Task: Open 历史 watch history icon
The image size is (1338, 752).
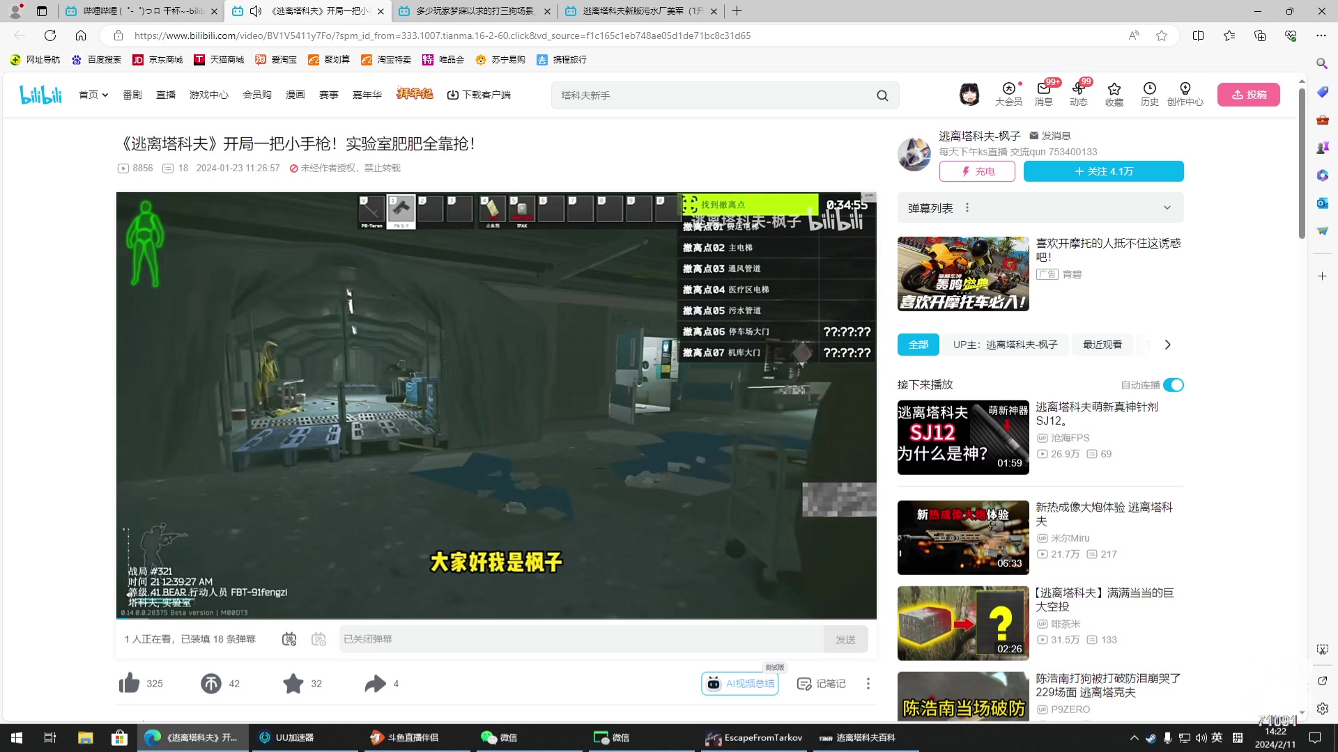Action: pyautogui.click(x=1149, y=94)
